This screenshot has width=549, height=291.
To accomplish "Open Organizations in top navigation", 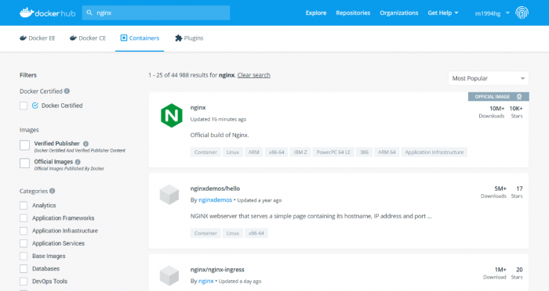I will point(398,13).
